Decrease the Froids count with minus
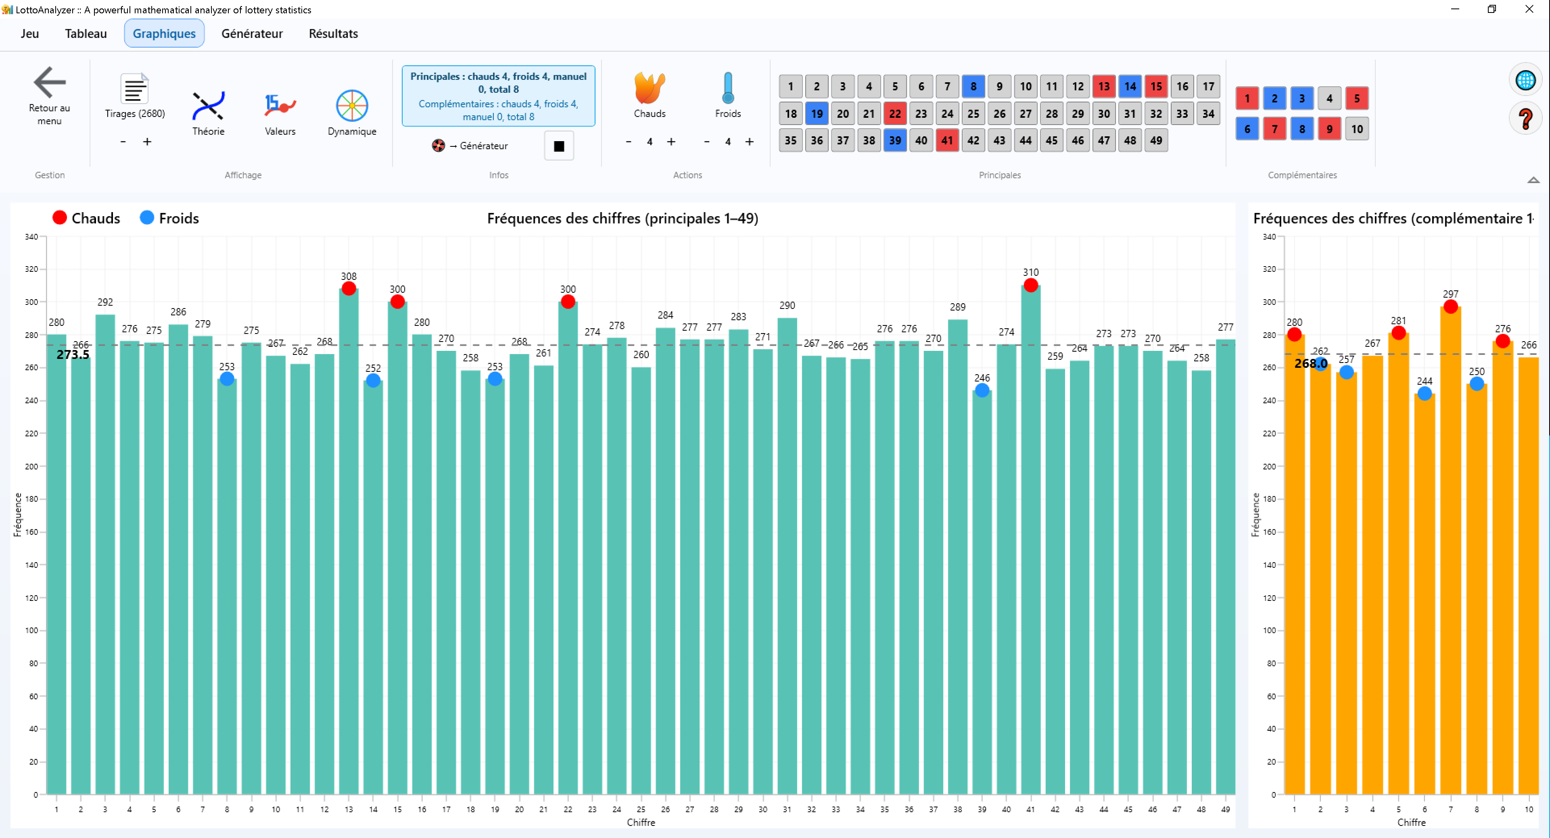 click(x=706, y=142)
